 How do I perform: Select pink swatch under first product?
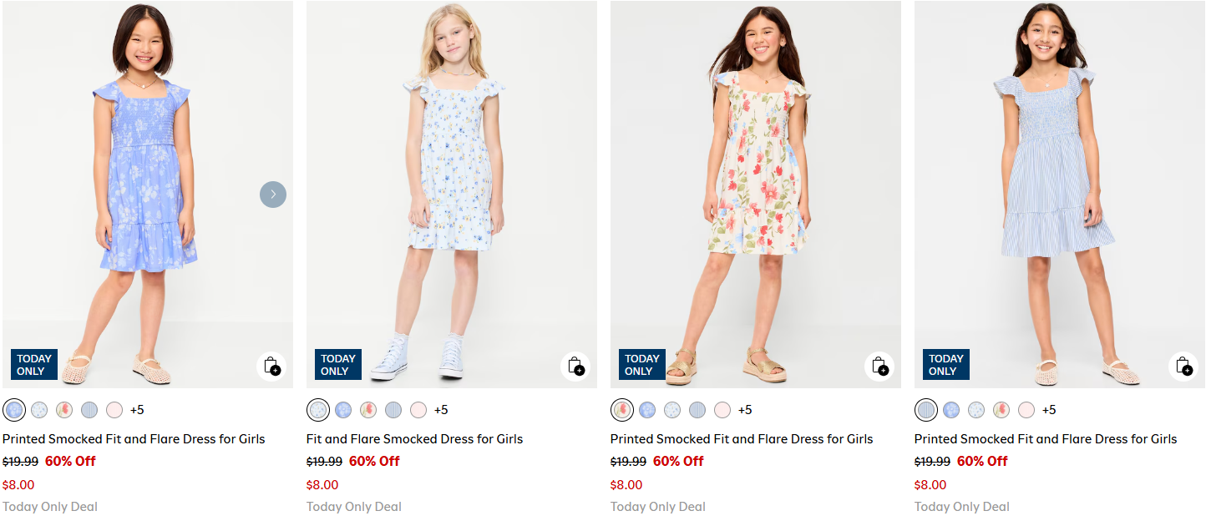(x=114, y=410)
